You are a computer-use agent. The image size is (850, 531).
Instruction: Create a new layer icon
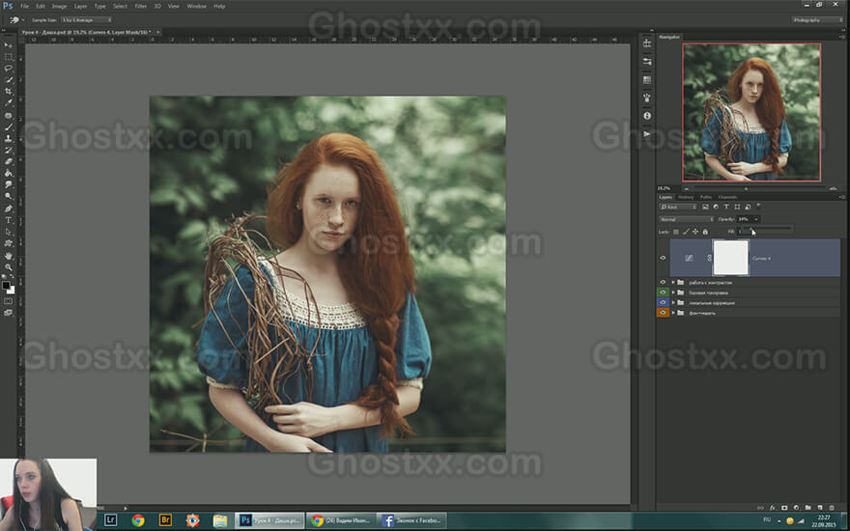(819, 508)
